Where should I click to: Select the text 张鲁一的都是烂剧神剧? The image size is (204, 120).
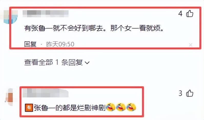(x=70, y=107)
